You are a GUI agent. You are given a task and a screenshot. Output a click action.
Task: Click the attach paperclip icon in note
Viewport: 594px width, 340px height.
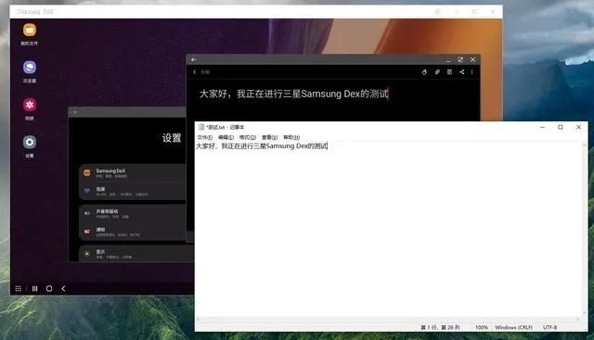437,72
